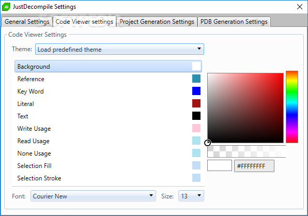This screenshot has height=216, width=308.
Task: Click the checkered opacity slider
Action: (x=247, y=151)
